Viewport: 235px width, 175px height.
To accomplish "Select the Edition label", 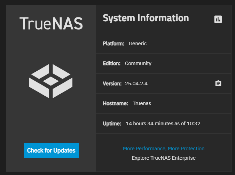I will [x=112, y=63].
